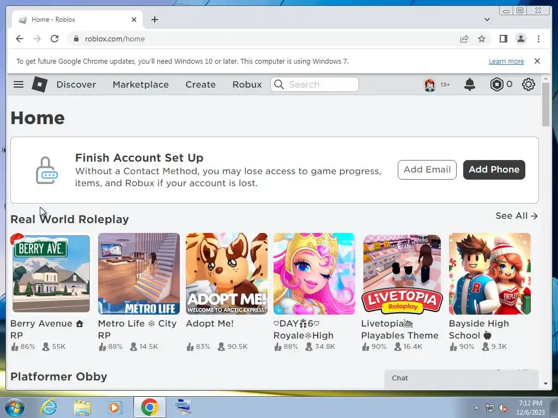Screen dimensions: 558x418
Task: Launch Internet Explorer from taskbar
Action: click(x=48, y=407)
